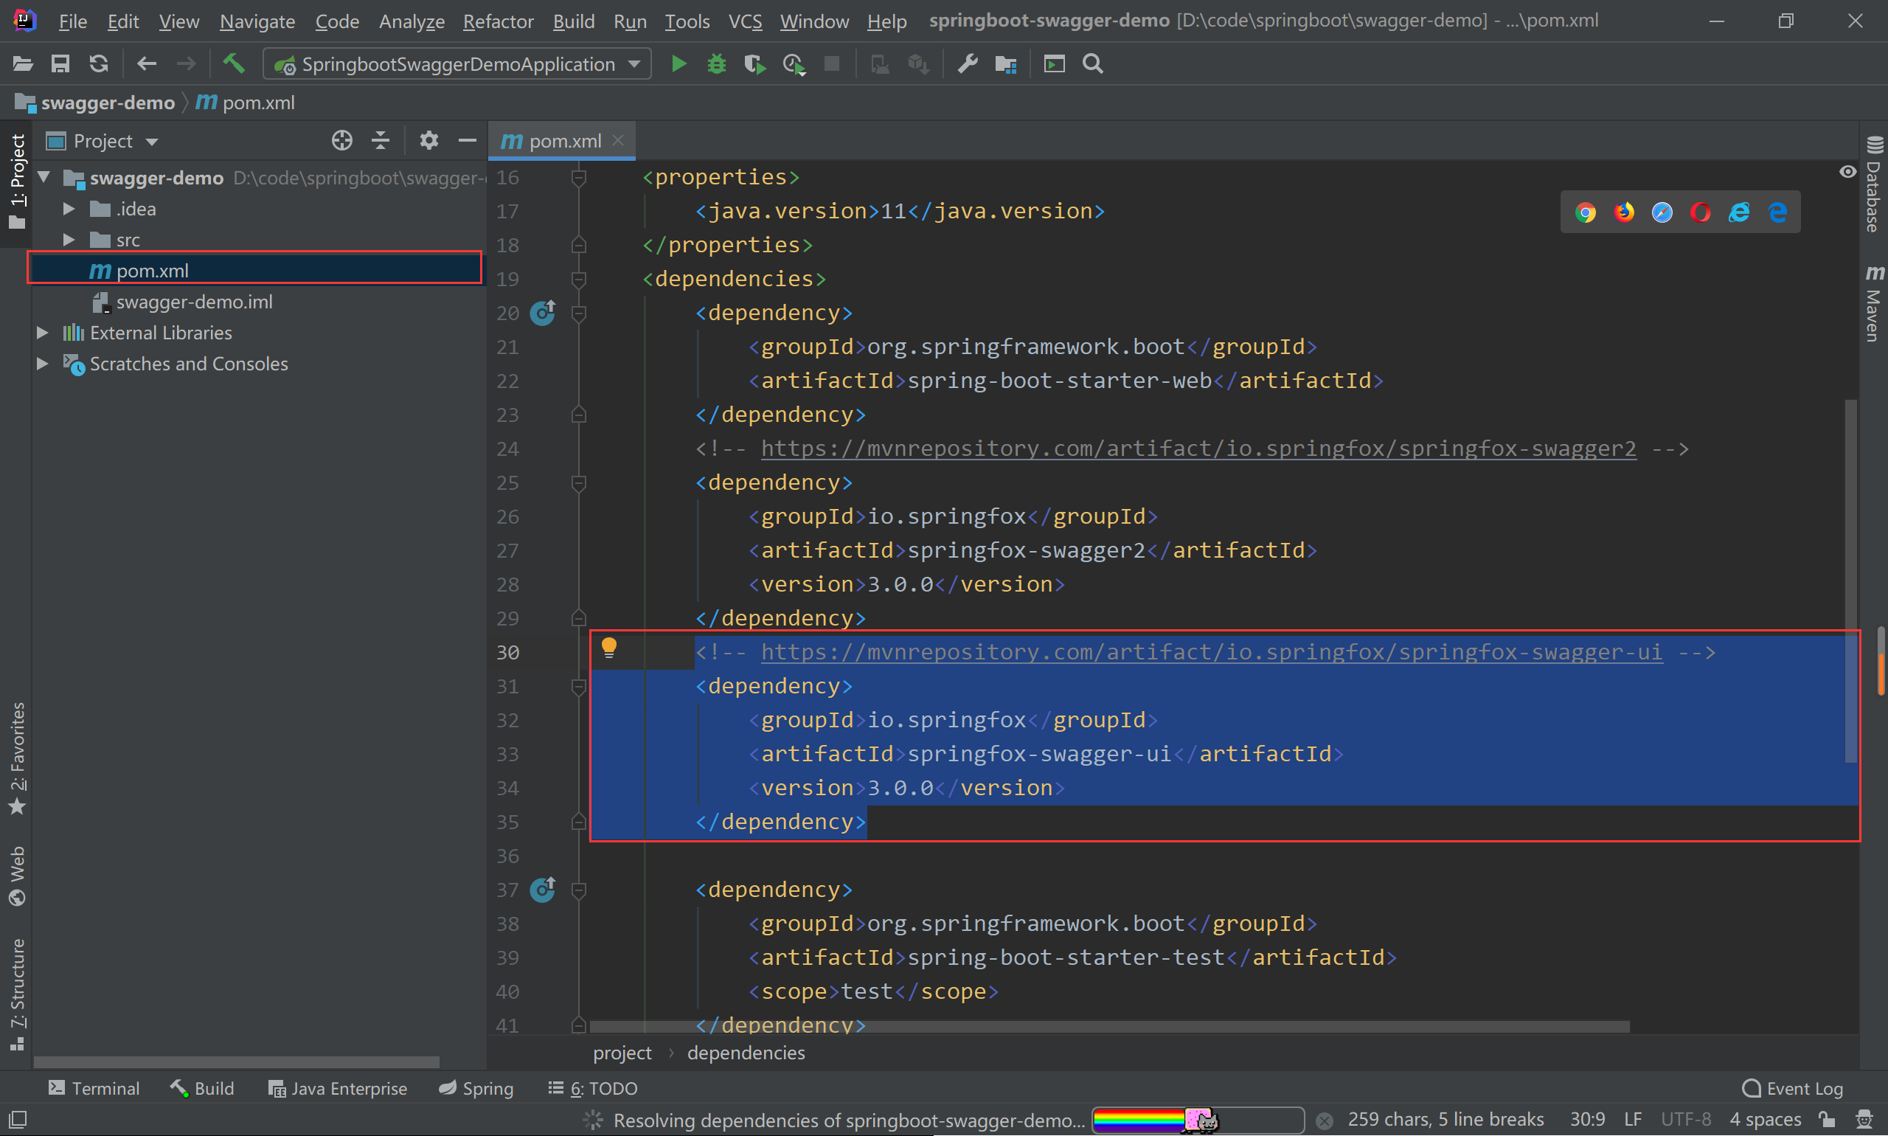The height and width of the screenshot is (1136, 1888).
Task: Click the dependency resolving progress bar
Action: (x=1197, y=1120)
